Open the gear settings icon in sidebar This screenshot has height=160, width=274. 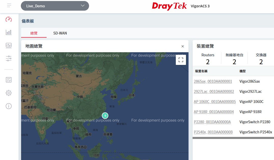click(x=9, y=93)
